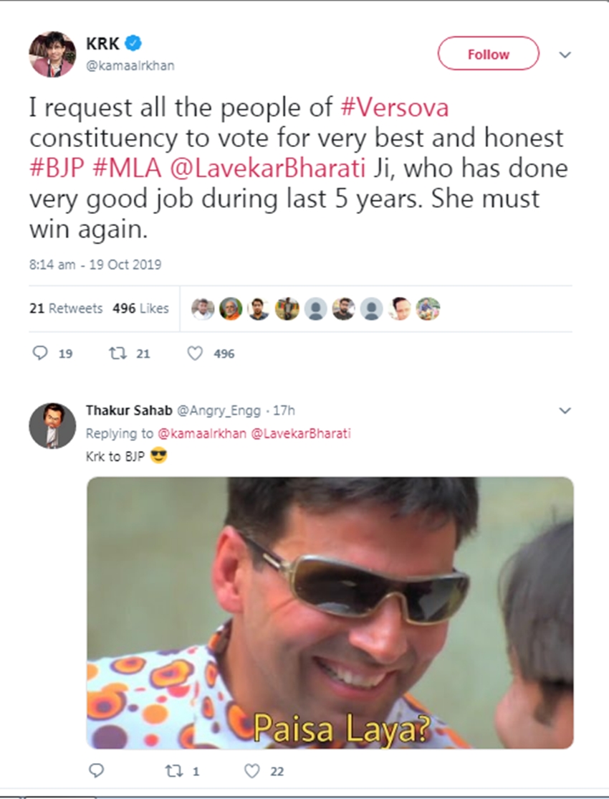Image resolution: width=609 pixels, height=799 pixels.
Task: Click the reply icon under KRK's tweet
Action: click(x=42, y=353)
